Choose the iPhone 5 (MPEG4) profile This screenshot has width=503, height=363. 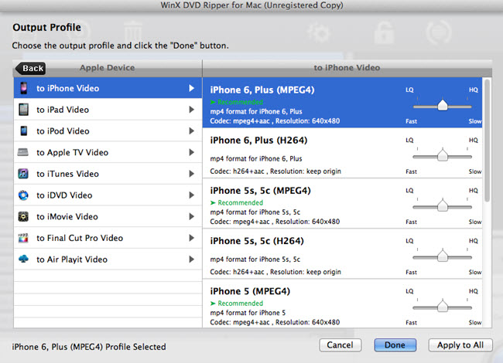coord(342,304)
